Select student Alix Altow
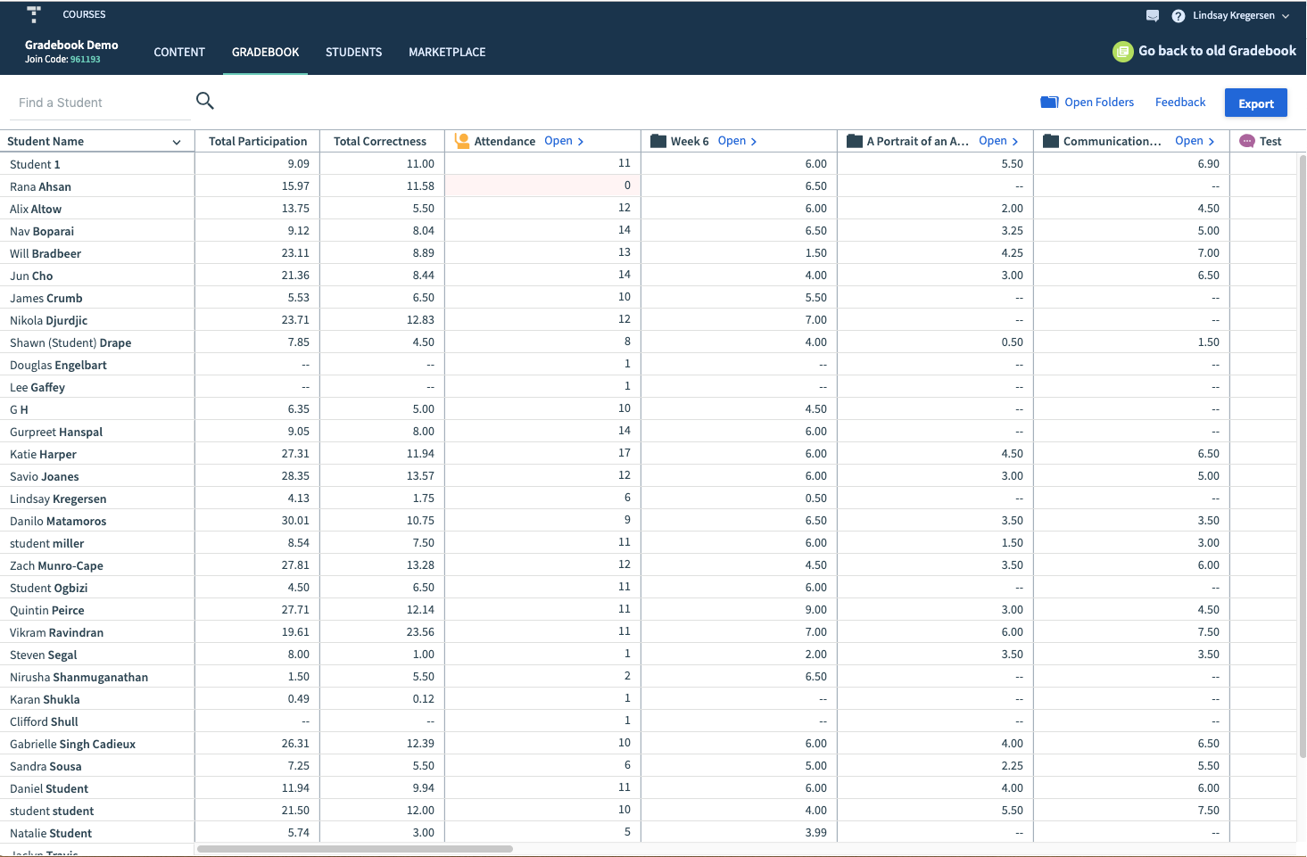Image resolution: width=1307 pixels, height=857 pixels. (36, 209)
